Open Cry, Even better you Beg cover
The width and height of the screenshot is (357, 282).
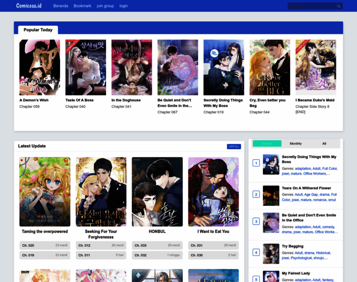[x=270, y=67]
